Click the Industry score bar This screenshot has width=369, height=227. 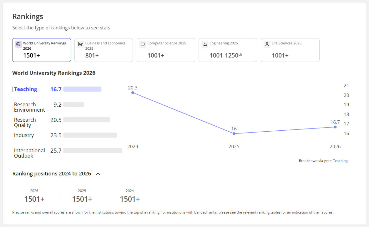90,135
